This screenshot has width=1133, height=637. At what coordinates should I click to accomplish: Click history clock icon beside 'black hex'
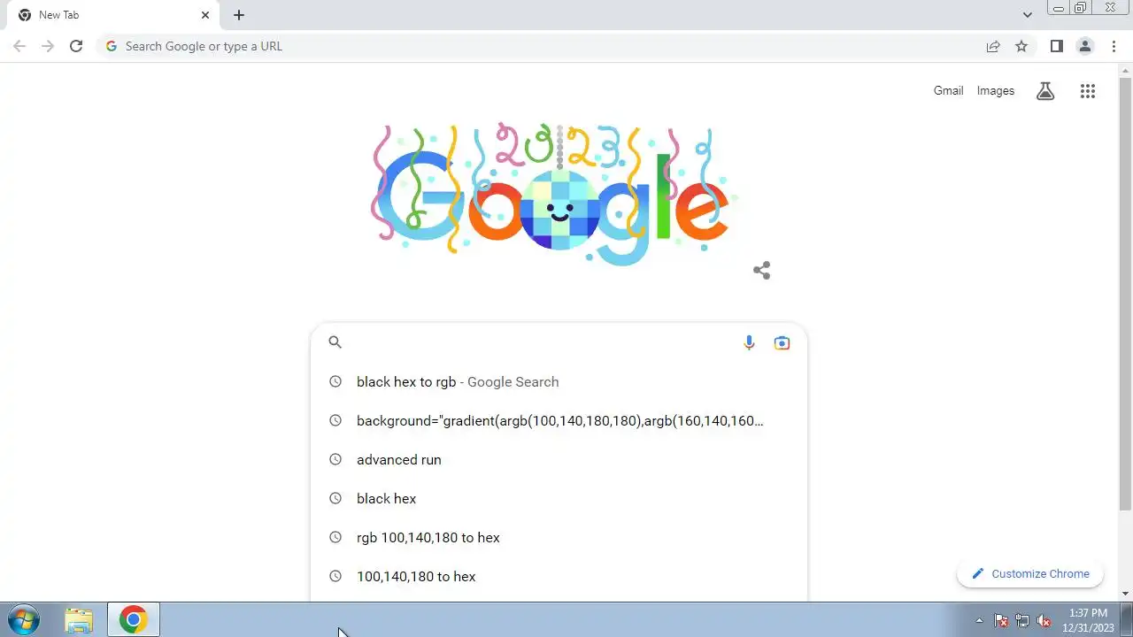point(335,498)
